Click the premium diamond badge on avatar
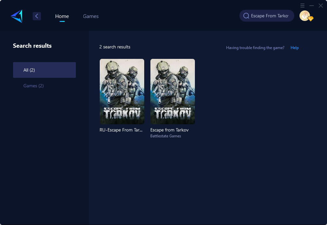The image size is (327, 225). click(x=311, y=19)
